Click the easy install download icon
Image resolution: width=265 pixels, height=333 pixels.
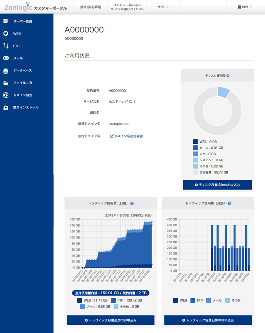(x=5, y=107)
